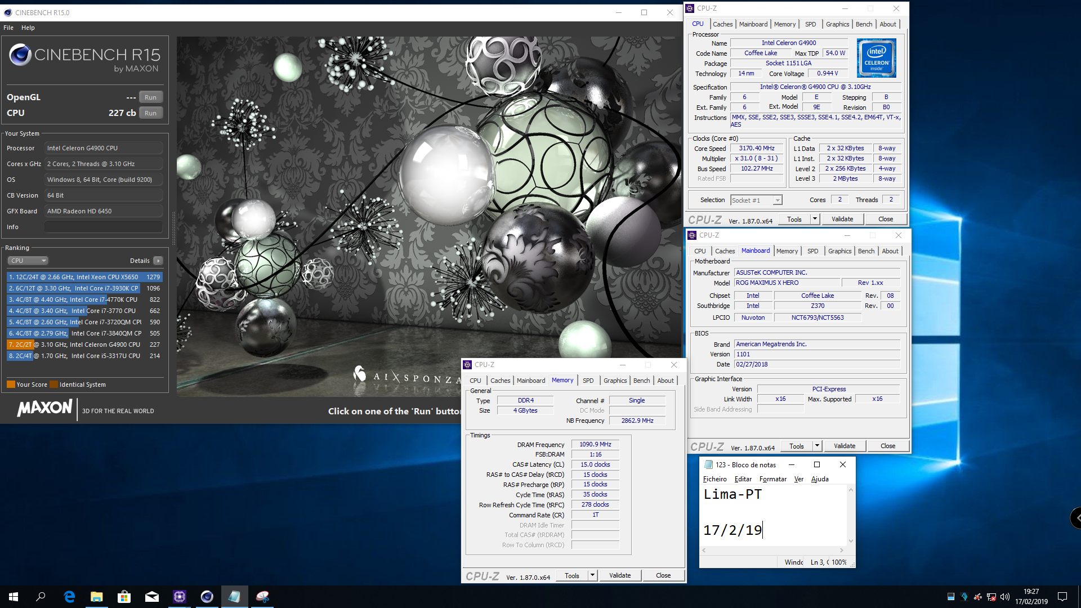Screen dimensions: 1081x608
Task: Select ranking row Core i5-3317U 214
Action: click(x=84, y=356)
